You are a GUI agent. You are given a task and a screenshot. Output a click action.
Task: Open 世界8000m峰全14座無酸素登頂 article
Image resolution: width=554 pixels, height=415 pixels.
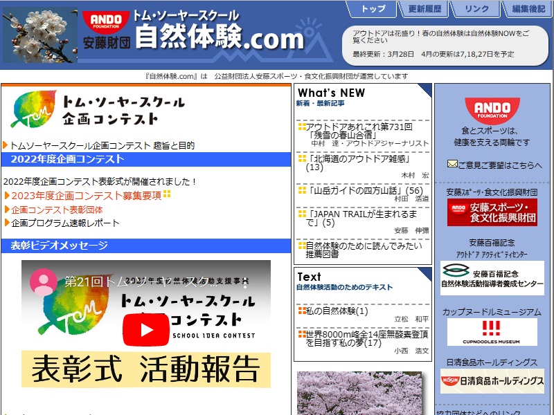coord(367,338)
